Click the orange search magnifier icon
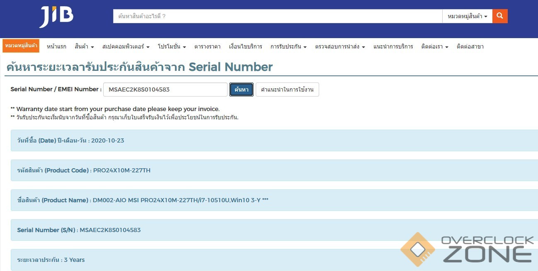This screenshot has width=538, height=271. 500,16
